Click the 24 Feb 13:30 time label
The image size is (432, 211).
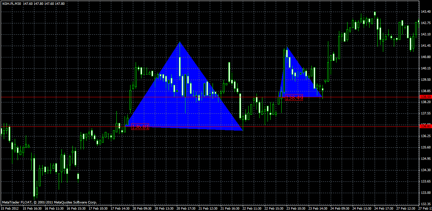point(362,209)
